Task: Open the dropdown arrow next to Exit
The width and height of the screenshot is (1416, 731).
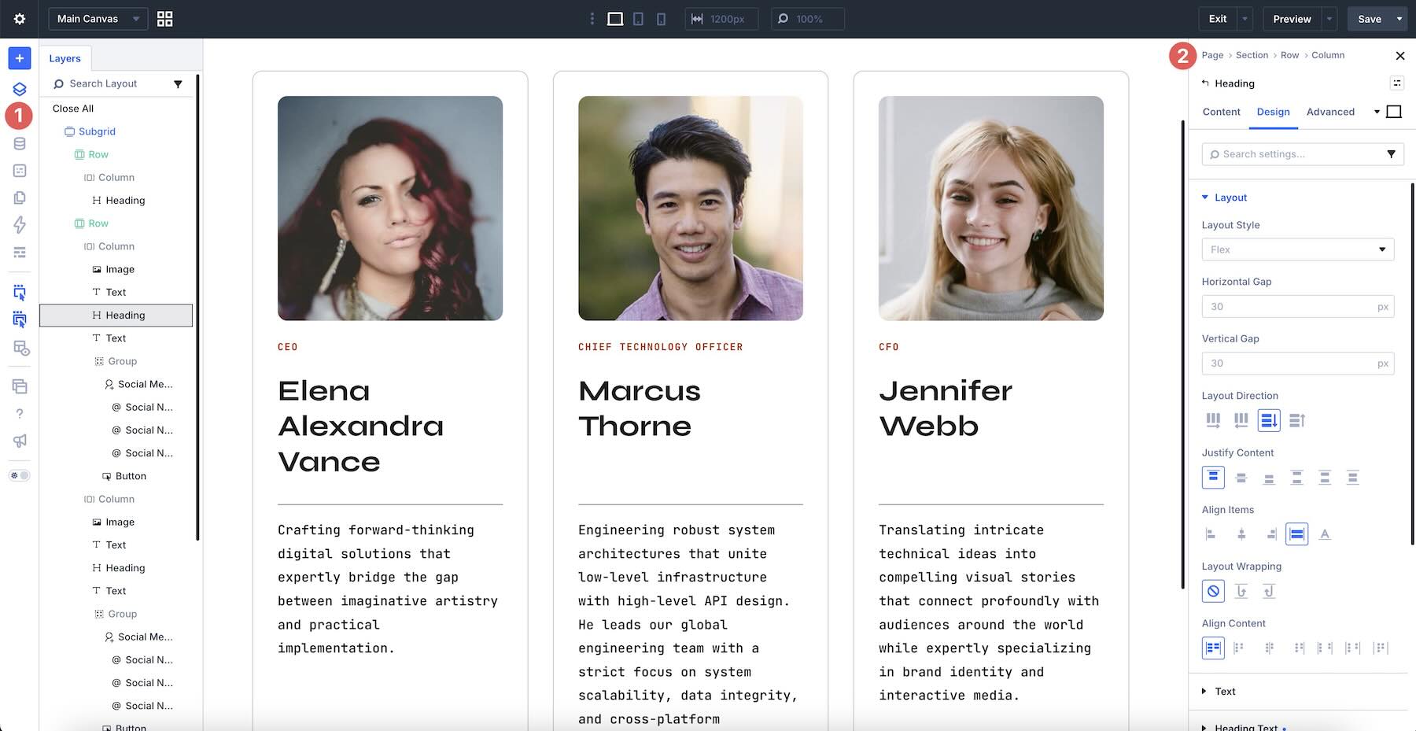Action: click(1245, 19)
